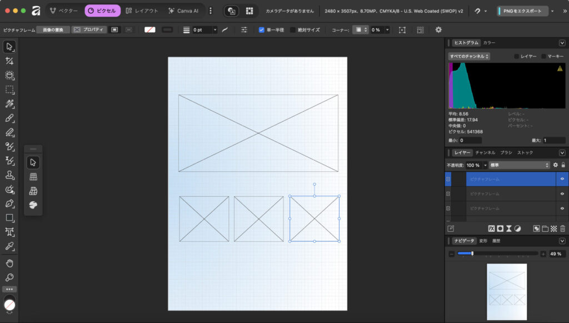Open the チャンネル panel tab
This screenshot has width=569, height=323.
pos(485,152)
